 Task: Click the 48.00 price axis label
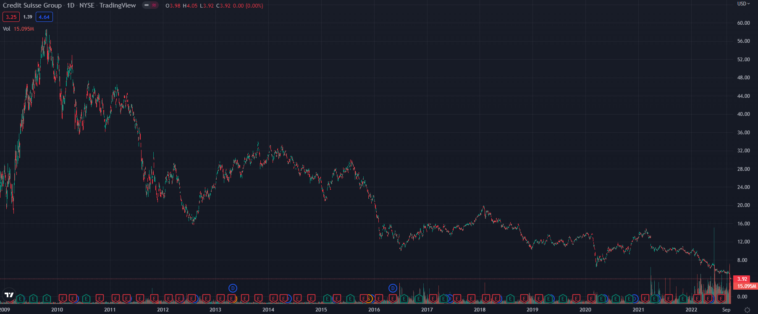(x=743, y=78)
